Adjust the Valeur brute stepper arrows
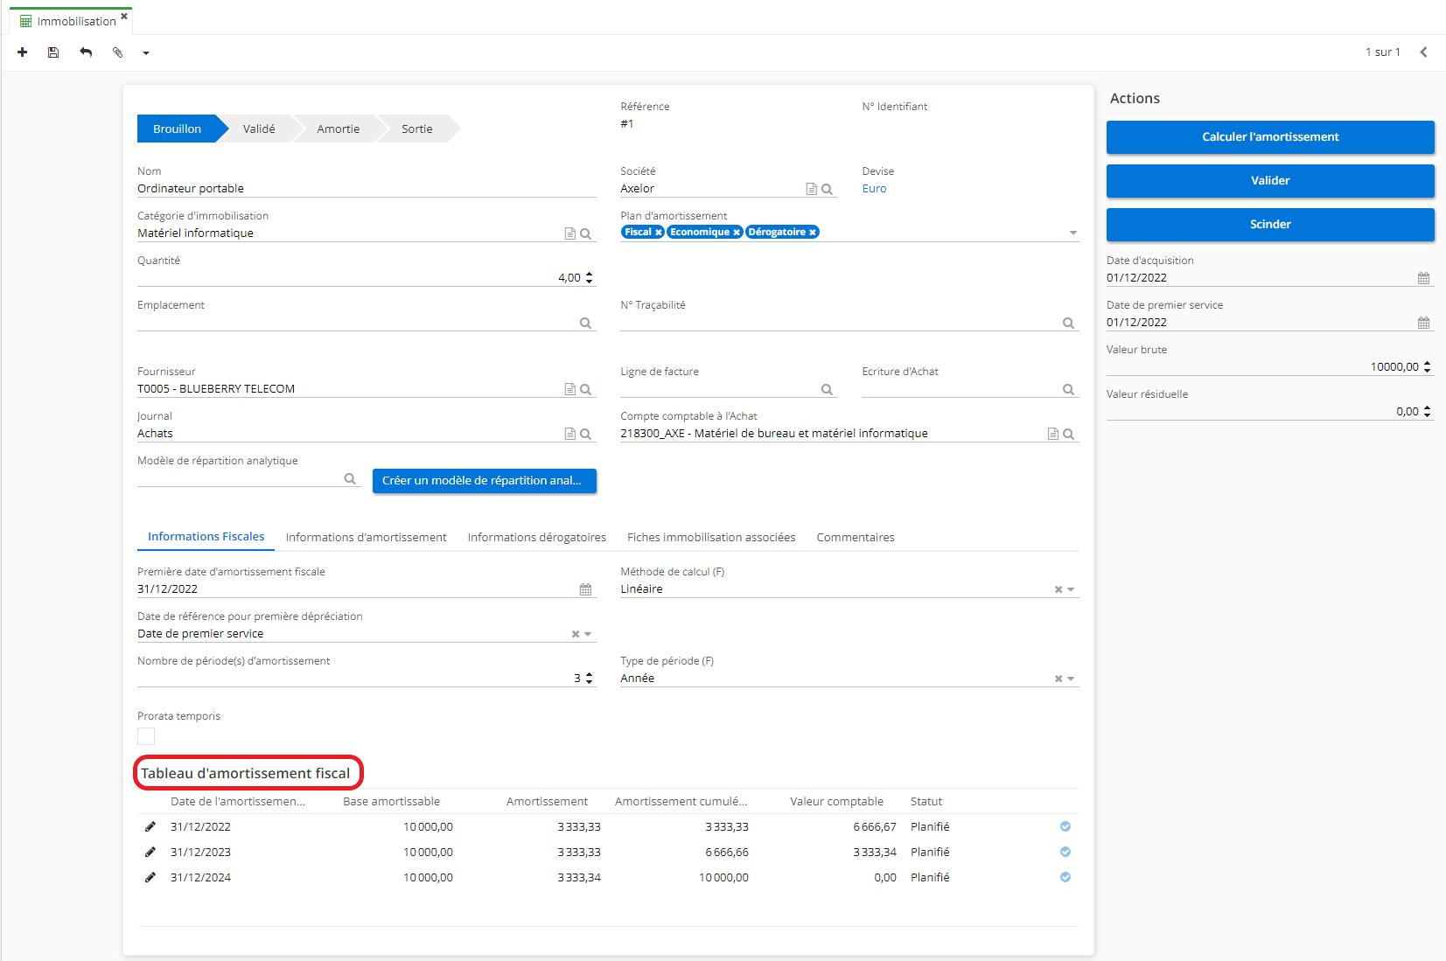Viewport: 1446px width, 961px height. [x=1428, y=367]
